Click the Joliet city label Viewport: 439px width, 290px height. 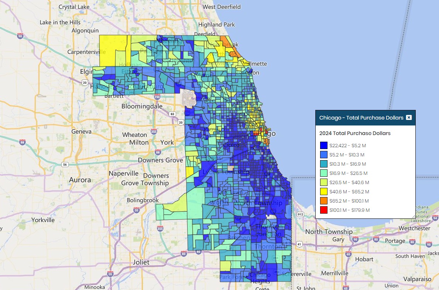point(141,262)
